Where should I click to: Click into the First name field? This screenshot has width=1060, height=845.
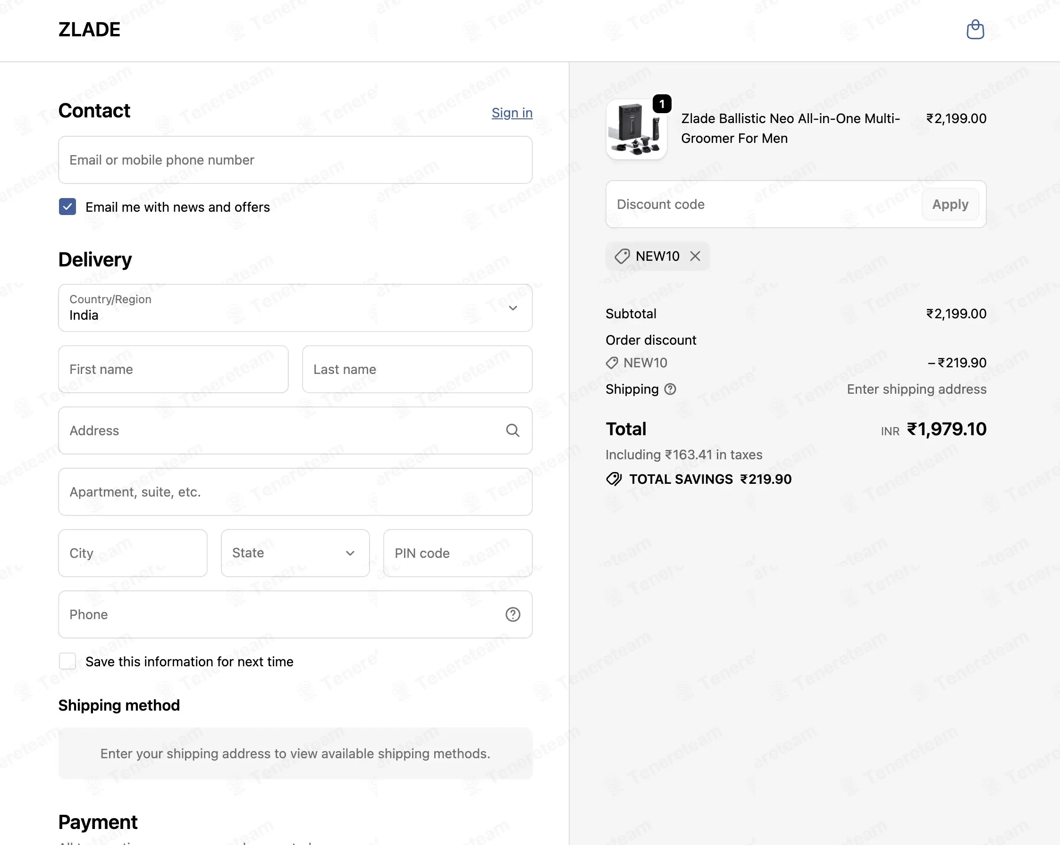(173, 369)
